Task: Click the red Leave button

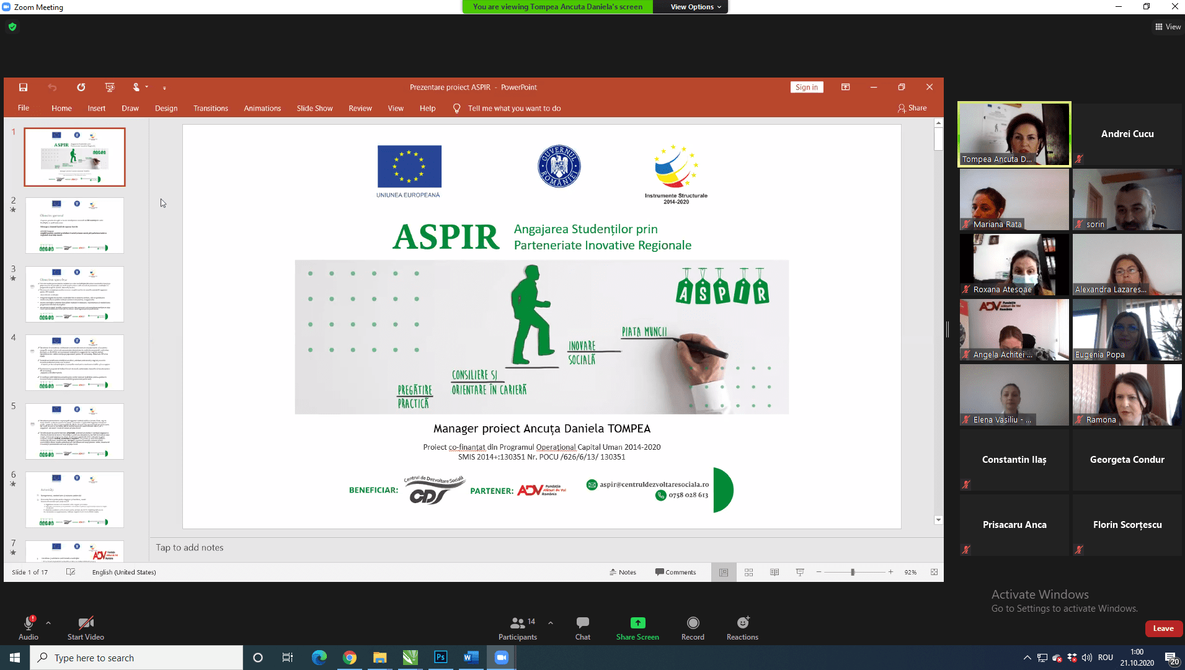Action: coord(1163,628)
